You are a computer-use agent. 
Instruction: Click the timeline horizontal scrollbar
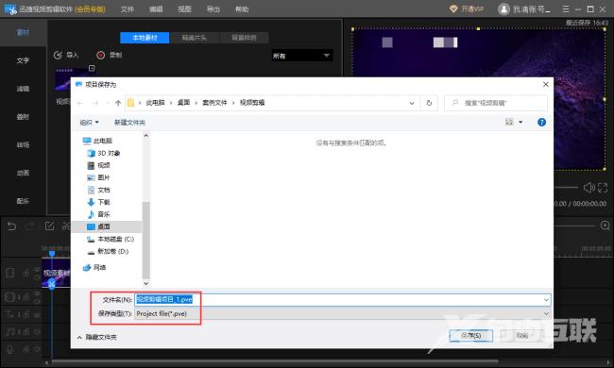click(274, 362)
